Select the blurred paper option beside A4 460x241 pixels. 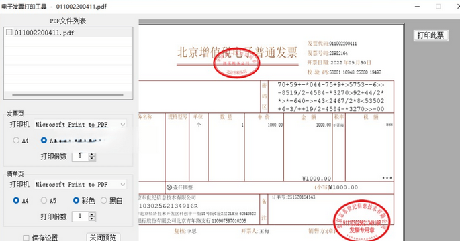click(x=44, y=141)
